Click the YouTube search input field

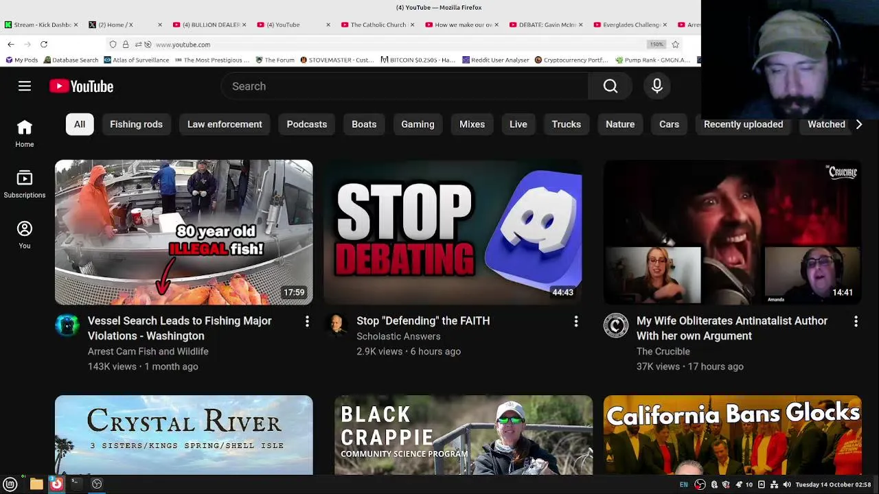[404, 86]
